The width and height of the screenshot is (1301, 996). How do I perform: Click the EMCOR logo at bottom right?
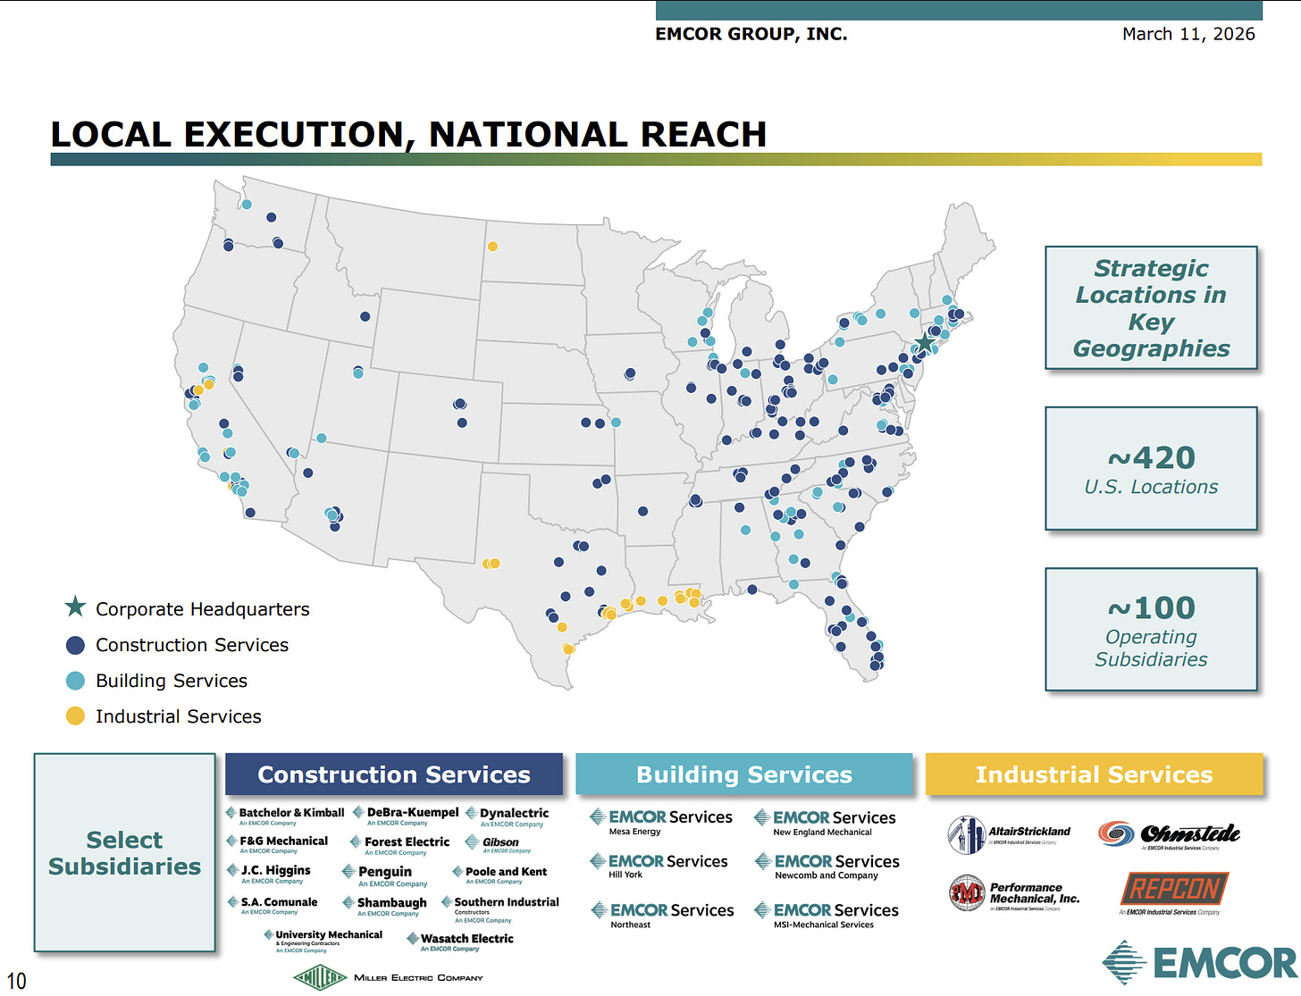tap(1199, 962)
